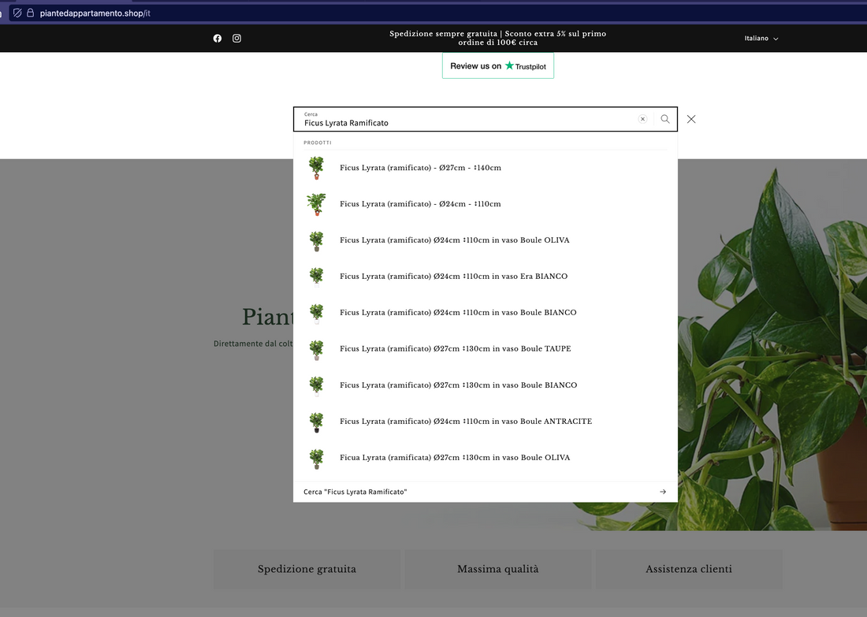Click the arrow next to Cerca "Ficus Lyrata Ramificato"
Screen dimensions: 867x617
pos(663,492)
